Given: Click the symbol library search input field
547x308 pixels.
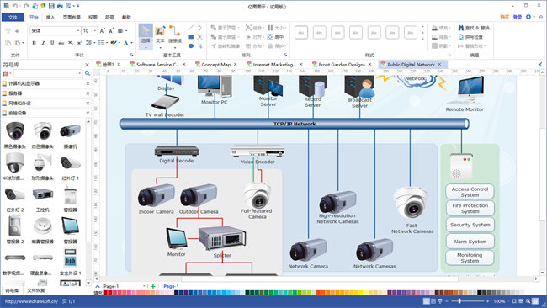Looking at the screenshot, I should coord(48,73).
